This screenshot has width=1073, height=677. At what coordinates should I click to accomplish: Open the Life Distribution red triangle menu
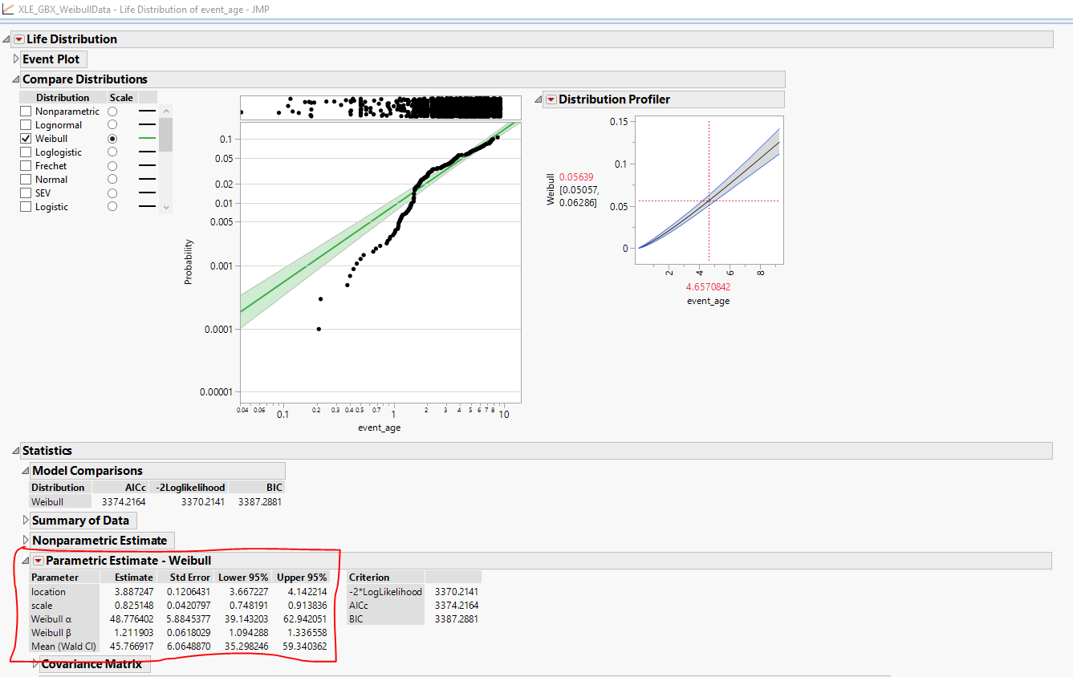click(18, 39)
